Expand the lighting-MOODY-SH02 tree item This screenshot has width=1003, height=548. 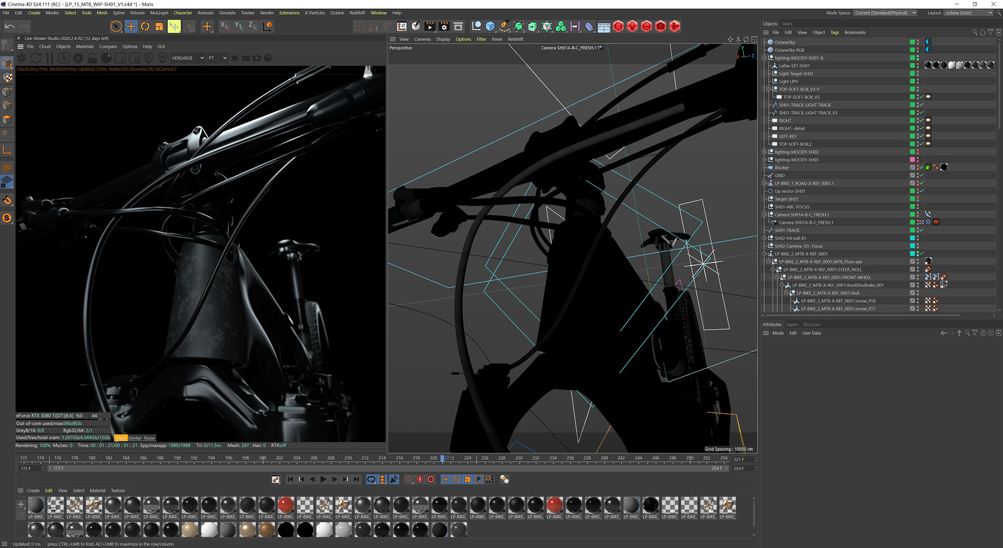(x=765, y=152)
